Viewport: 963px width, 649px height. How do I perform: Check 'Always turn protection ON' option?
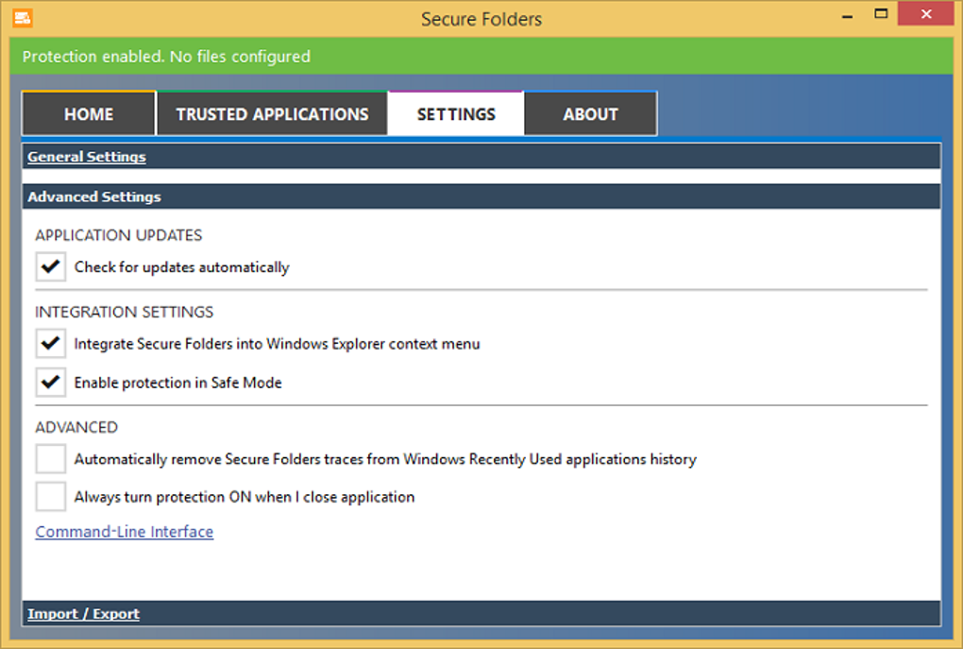[51, 497]
